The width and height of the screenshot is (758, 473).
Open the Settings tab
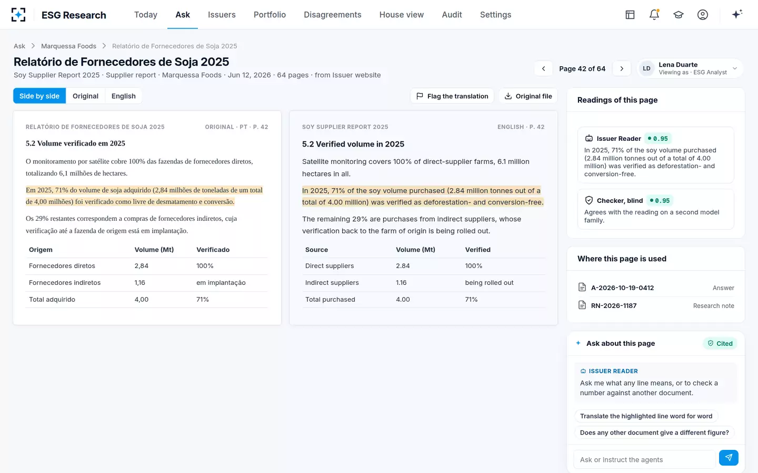point(496,15)
